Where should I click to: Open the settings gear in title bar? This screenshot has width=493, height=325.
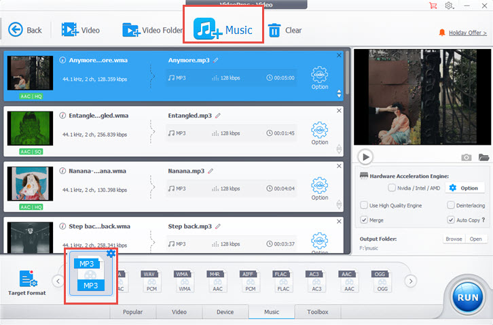click(x=449, y=5)
